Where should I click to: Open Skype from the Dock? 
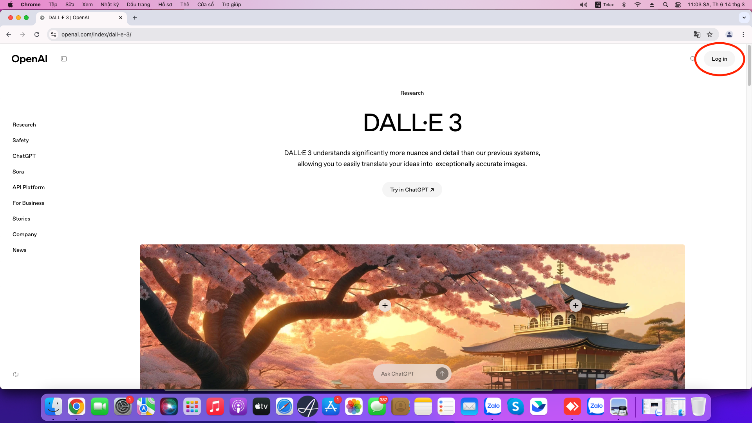[515, 407]
